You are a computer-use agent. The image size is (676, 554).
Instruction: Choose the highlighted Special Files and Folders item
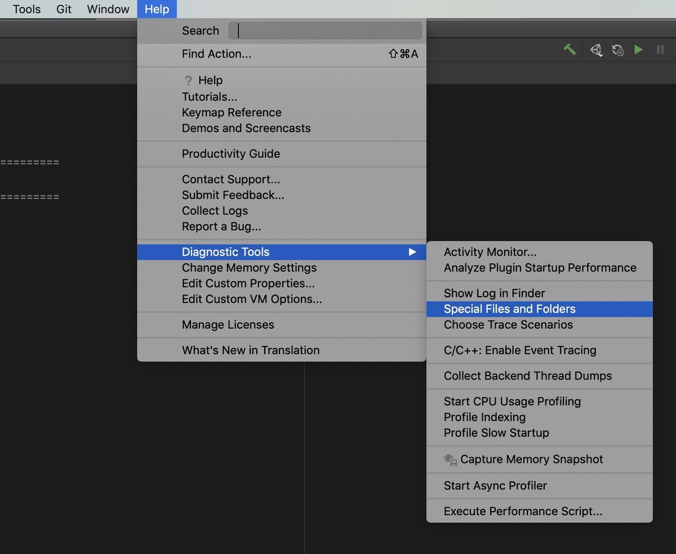(x=540, y=309)
